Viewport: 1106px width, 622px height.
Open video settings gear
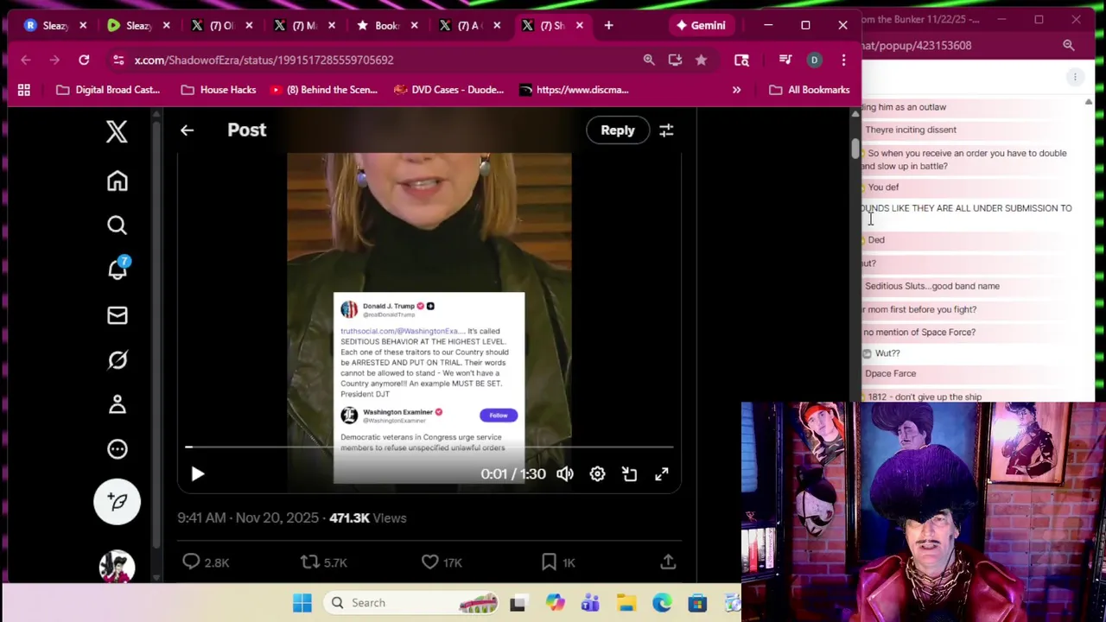pos(597,473)
